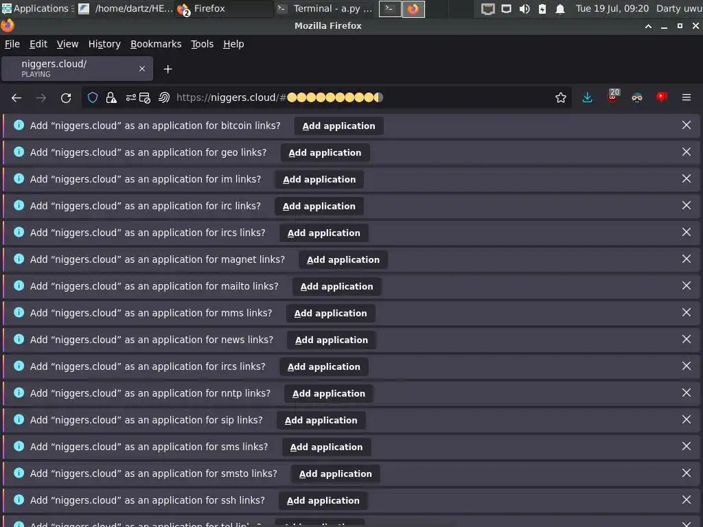Open the notification bell in top panel
Viewport: 703px width, 527px height.
(x=560, y=9)
